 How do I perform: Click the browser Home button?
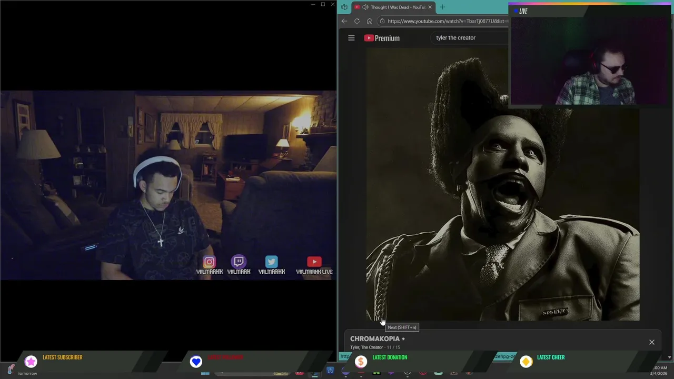pos(370,21)
